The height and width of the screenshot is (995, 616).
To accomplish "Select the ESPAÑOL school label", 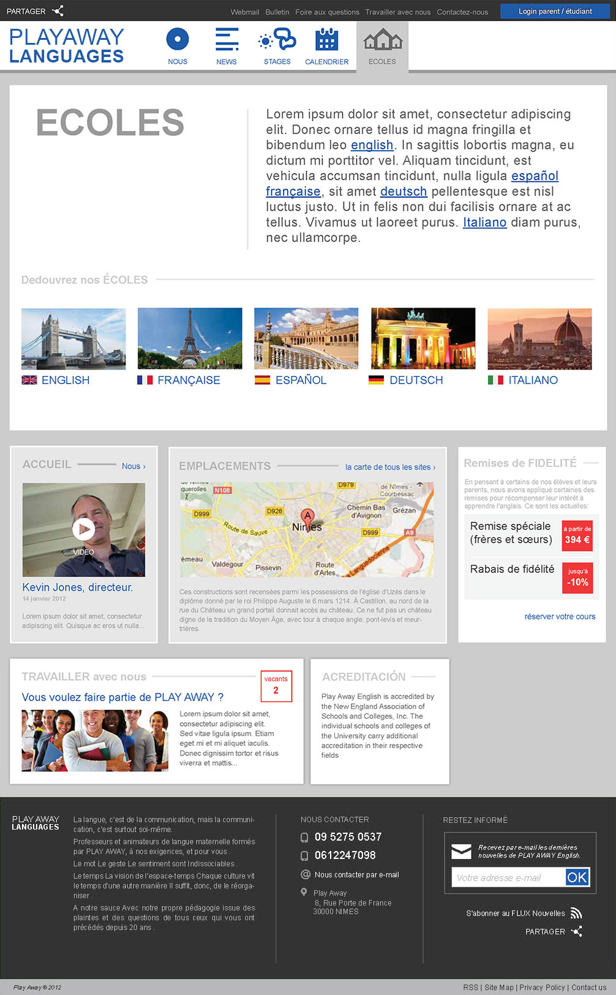I will click(301, 380).
